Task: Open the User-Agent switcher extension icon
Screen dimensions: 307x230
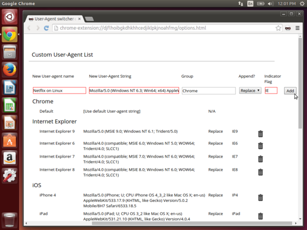Action: (288, 28)
